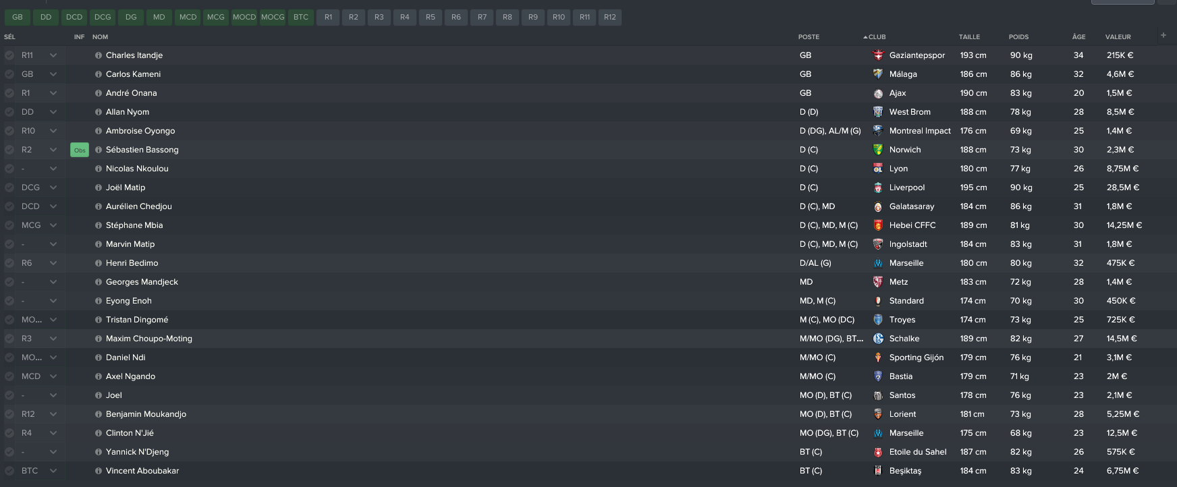Image resolution: width=1177 pixels, height=487 pixels.
Task: Toggle selection check for Clinton N'Jié
Action: pyautogui.click(x=9, y=433)
